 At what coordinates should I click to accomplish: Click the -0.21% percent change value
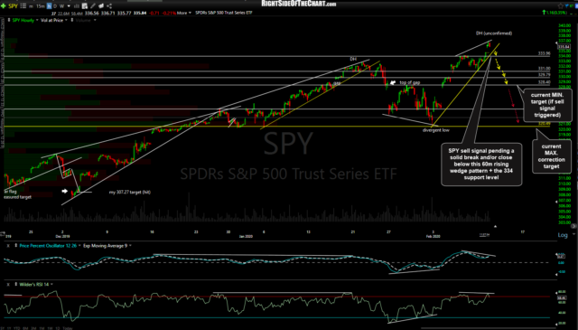click(x=169, y=13)
